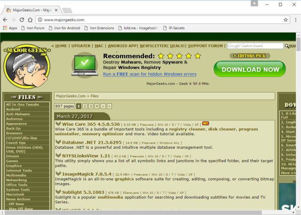Open the ImageMagick 7.0.5.4 title

(87, 174)
